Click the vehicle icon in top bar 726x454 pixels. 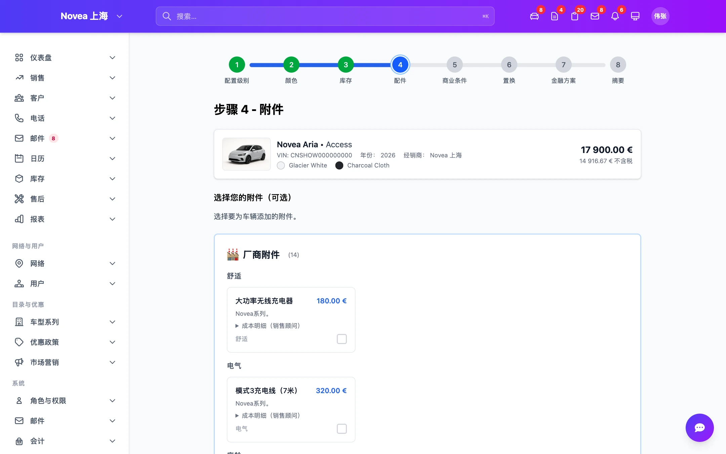coord(534,16)
